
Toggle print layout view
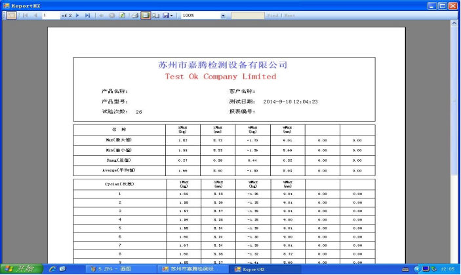(x=146, y=15)
